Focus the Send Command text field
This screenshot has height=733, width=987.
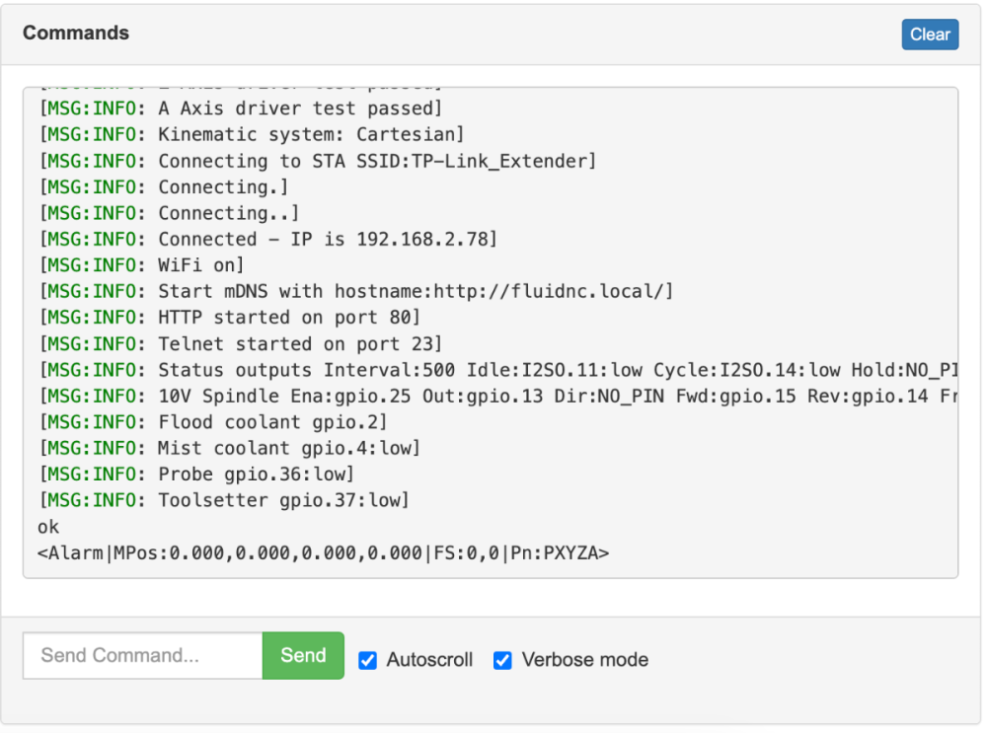coord(143,655)
